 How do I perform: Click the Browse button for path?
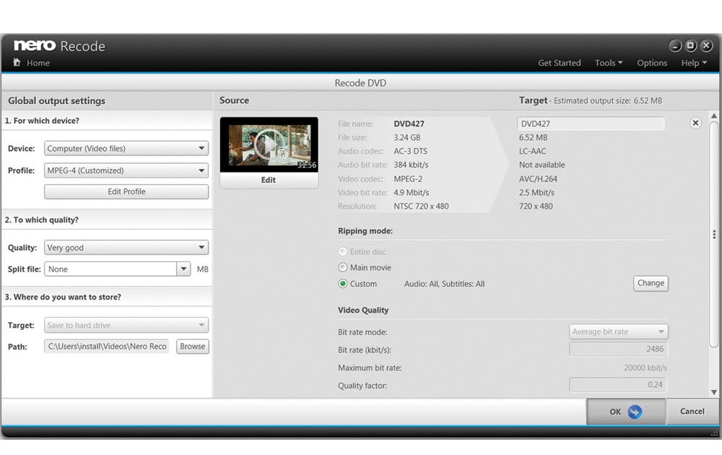[x=193, y=347]
